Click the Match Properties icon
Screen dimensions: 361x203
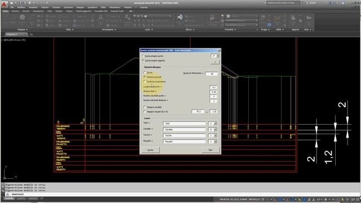click(212, 17)
